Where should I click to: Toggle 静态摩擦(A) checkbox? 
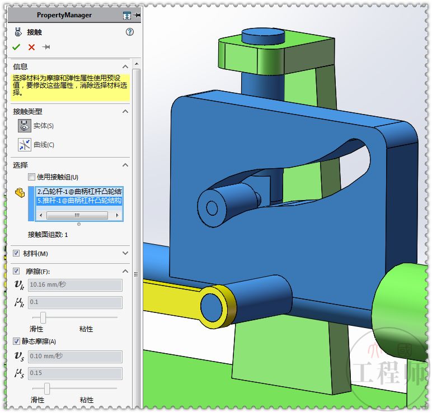coord(16,341)
